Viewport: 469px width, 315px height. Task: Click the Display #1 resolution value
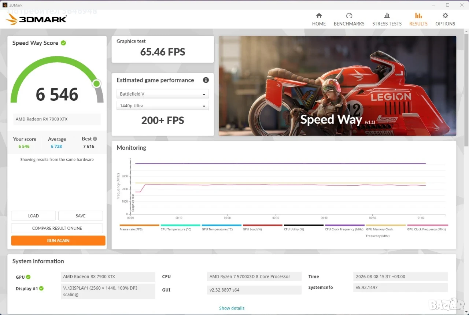click(x=108, y=291)
